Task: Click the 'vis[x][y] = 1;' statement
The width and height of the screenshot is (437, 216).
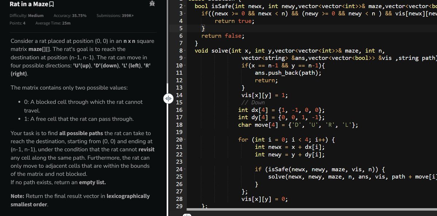Action: (265, 95)
